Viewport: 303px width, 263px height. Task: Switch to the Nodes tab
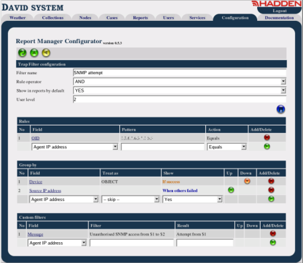(x=85, y=18)
